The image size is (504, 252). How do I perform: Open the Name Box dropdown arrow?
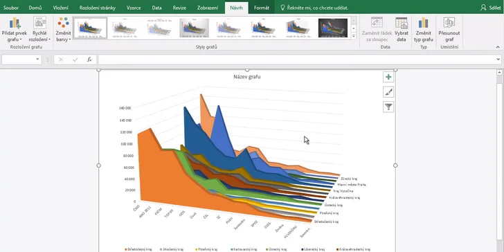[x=37, y=60]
